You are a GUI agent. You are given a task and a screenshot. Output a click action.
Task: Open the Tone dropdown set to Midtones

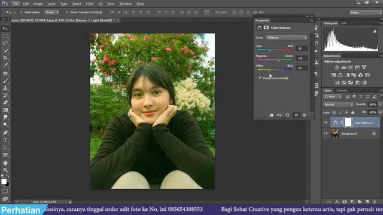[x=287, y=38]
